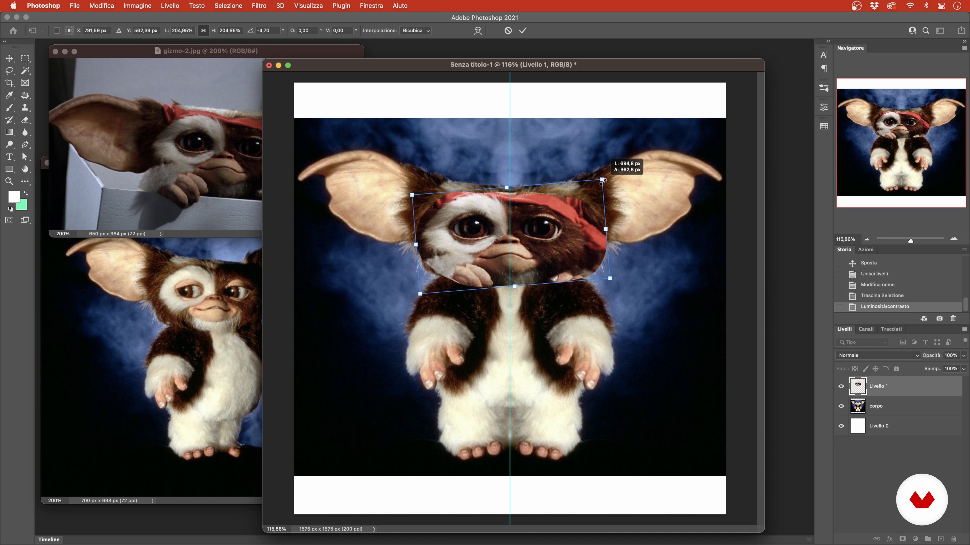Screen dimensions: 970x545
Task: Open Riemp. fill dropdown arrow
Action: [x=964, y=369]
